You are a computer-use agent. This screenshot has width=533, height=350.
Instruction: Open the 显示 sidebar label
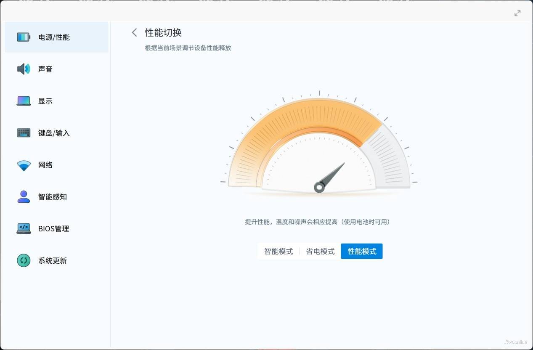tap(45, 101)
